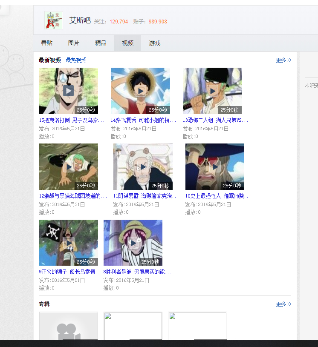Screen dimensions: 318x347
Task: Open title link 13恐怖二人组 猫人兄弟VS...
Action: point(215,120)
